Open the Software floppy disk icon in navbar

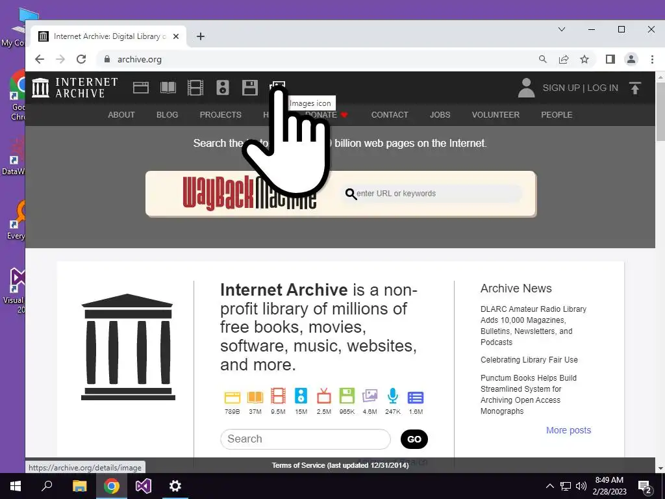pos(250,88)
